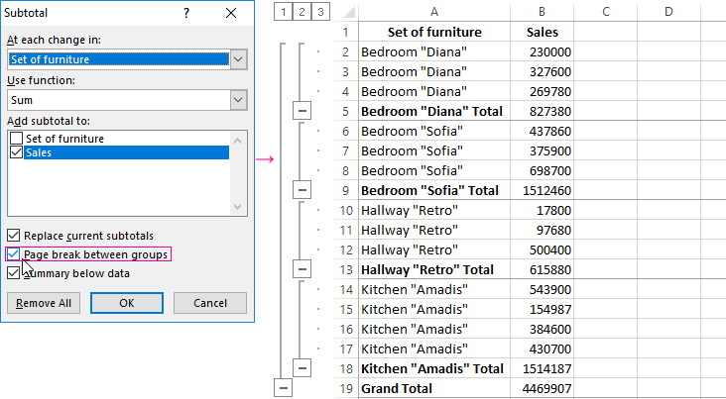Screen dimensions: 726x399
Task: Collapse the Bedroom "Sofia" group
Action: pyautogui.click(x=302, y=189)
